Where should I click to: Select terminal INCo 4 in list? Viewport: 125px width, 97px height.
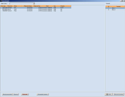click(115, 10)
